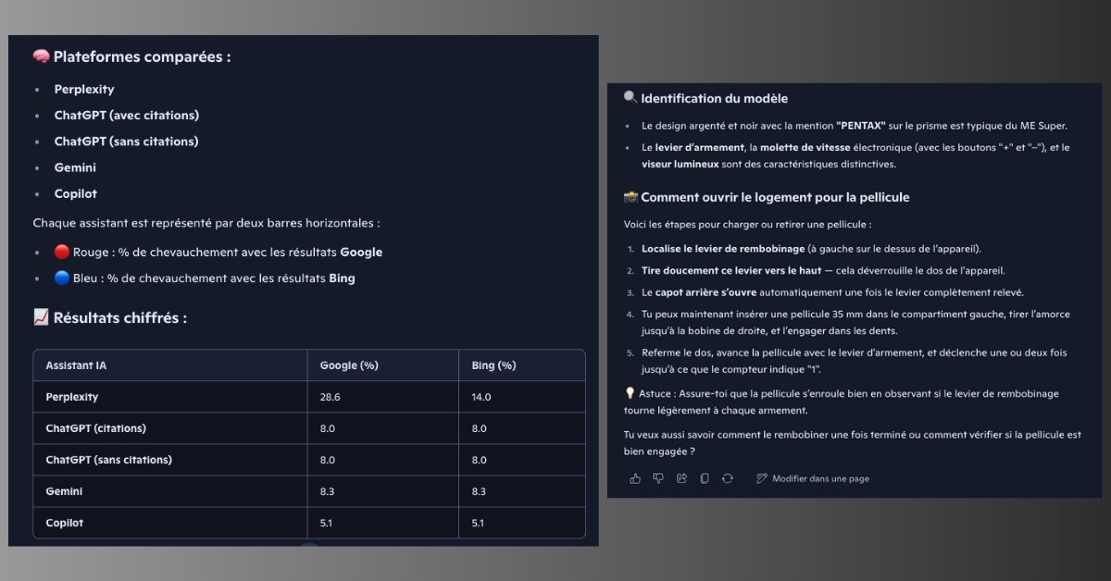Image resolution: width=1111 pixels, height=581 pixels.
Task: Click the Google (%) column header
Action: (349, 365)
